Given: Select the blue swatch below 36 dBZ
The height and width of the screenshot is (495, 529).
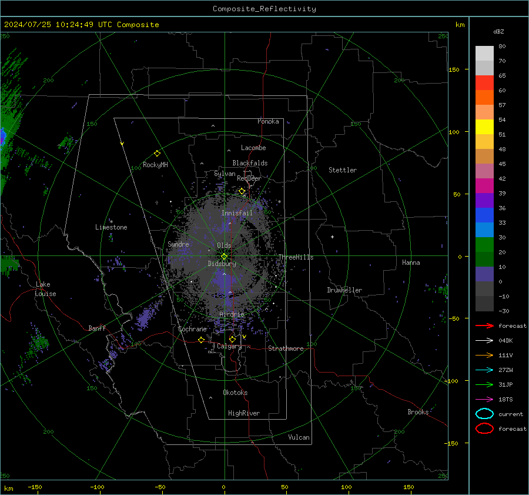Looking at the screenshot, I should (484, 215).
